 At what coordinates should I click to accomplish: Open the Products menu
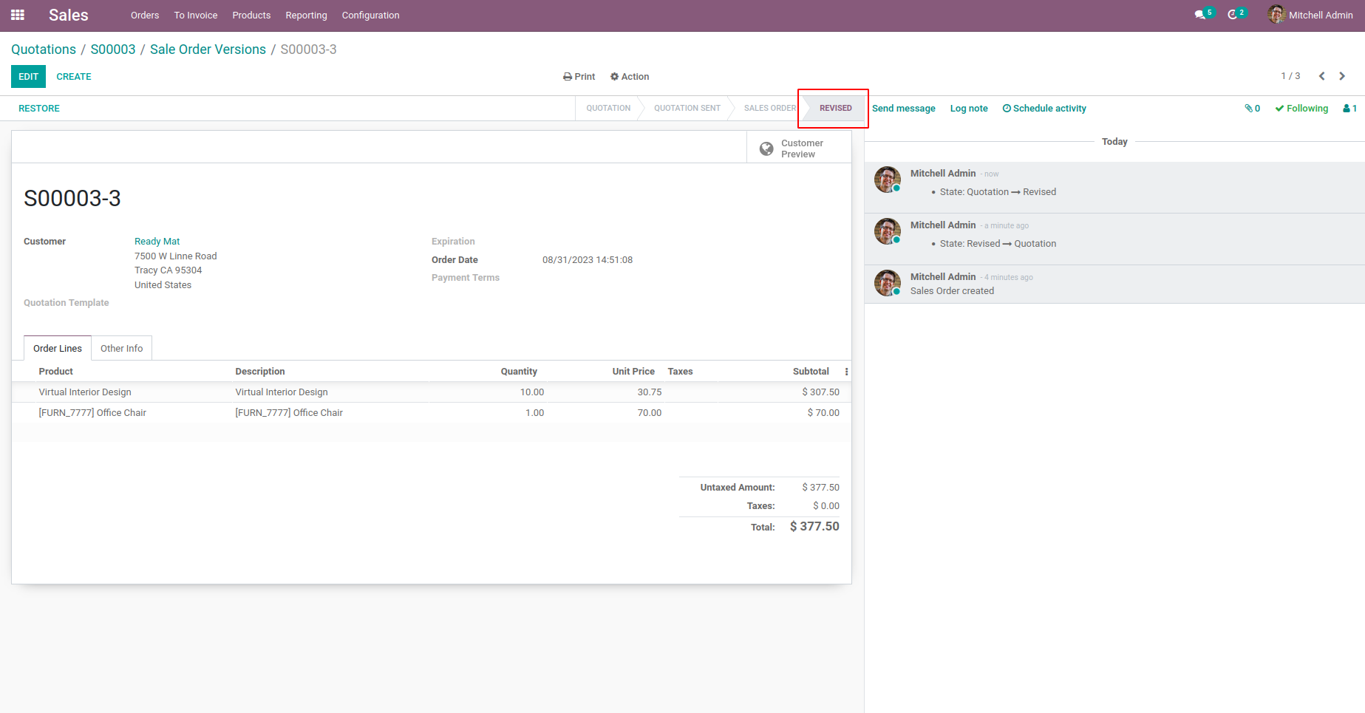251,16
